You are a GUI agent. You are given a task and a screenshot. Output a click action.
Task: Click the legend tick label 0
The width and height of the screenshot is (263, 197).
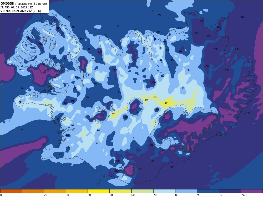click(1, 195)
